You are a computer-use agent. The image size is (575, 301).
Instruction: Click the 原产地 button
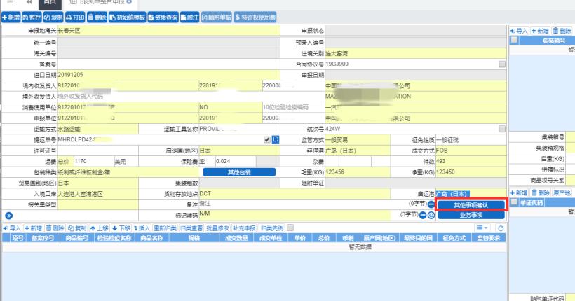click(x=562, y=192)
